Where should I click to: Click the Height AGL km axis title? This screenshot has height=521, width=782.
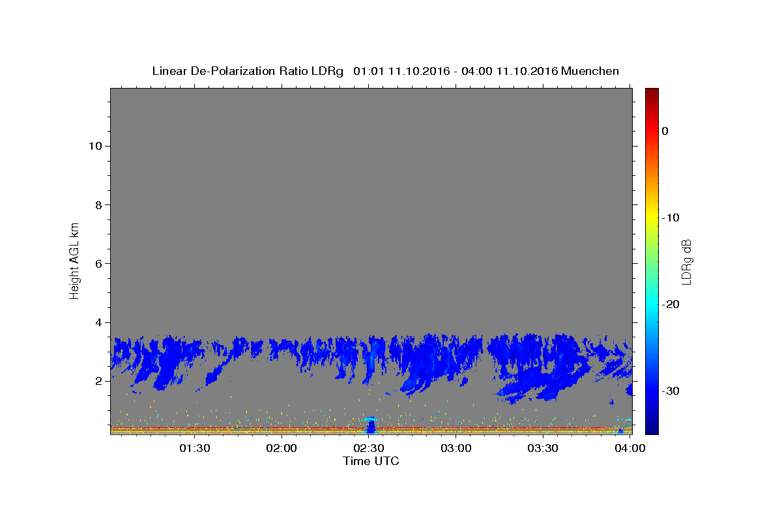click(x=75, y=260)
